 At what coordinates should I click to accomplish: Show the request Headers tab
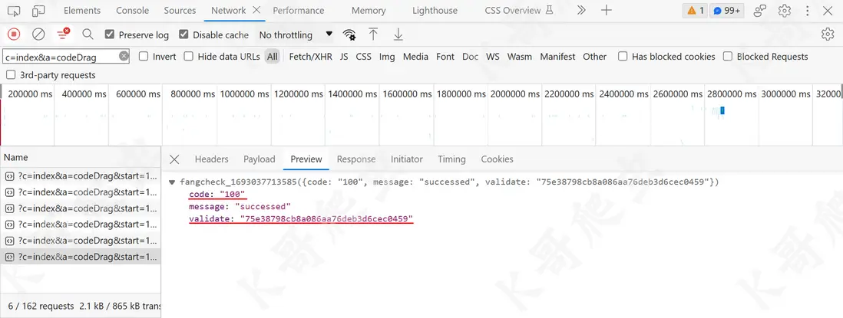[x=211, y=159]
